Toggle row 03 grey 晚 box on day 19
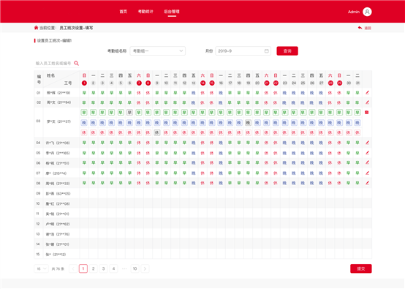This screenshot has width=405, height=289. (x=248, y=122)
